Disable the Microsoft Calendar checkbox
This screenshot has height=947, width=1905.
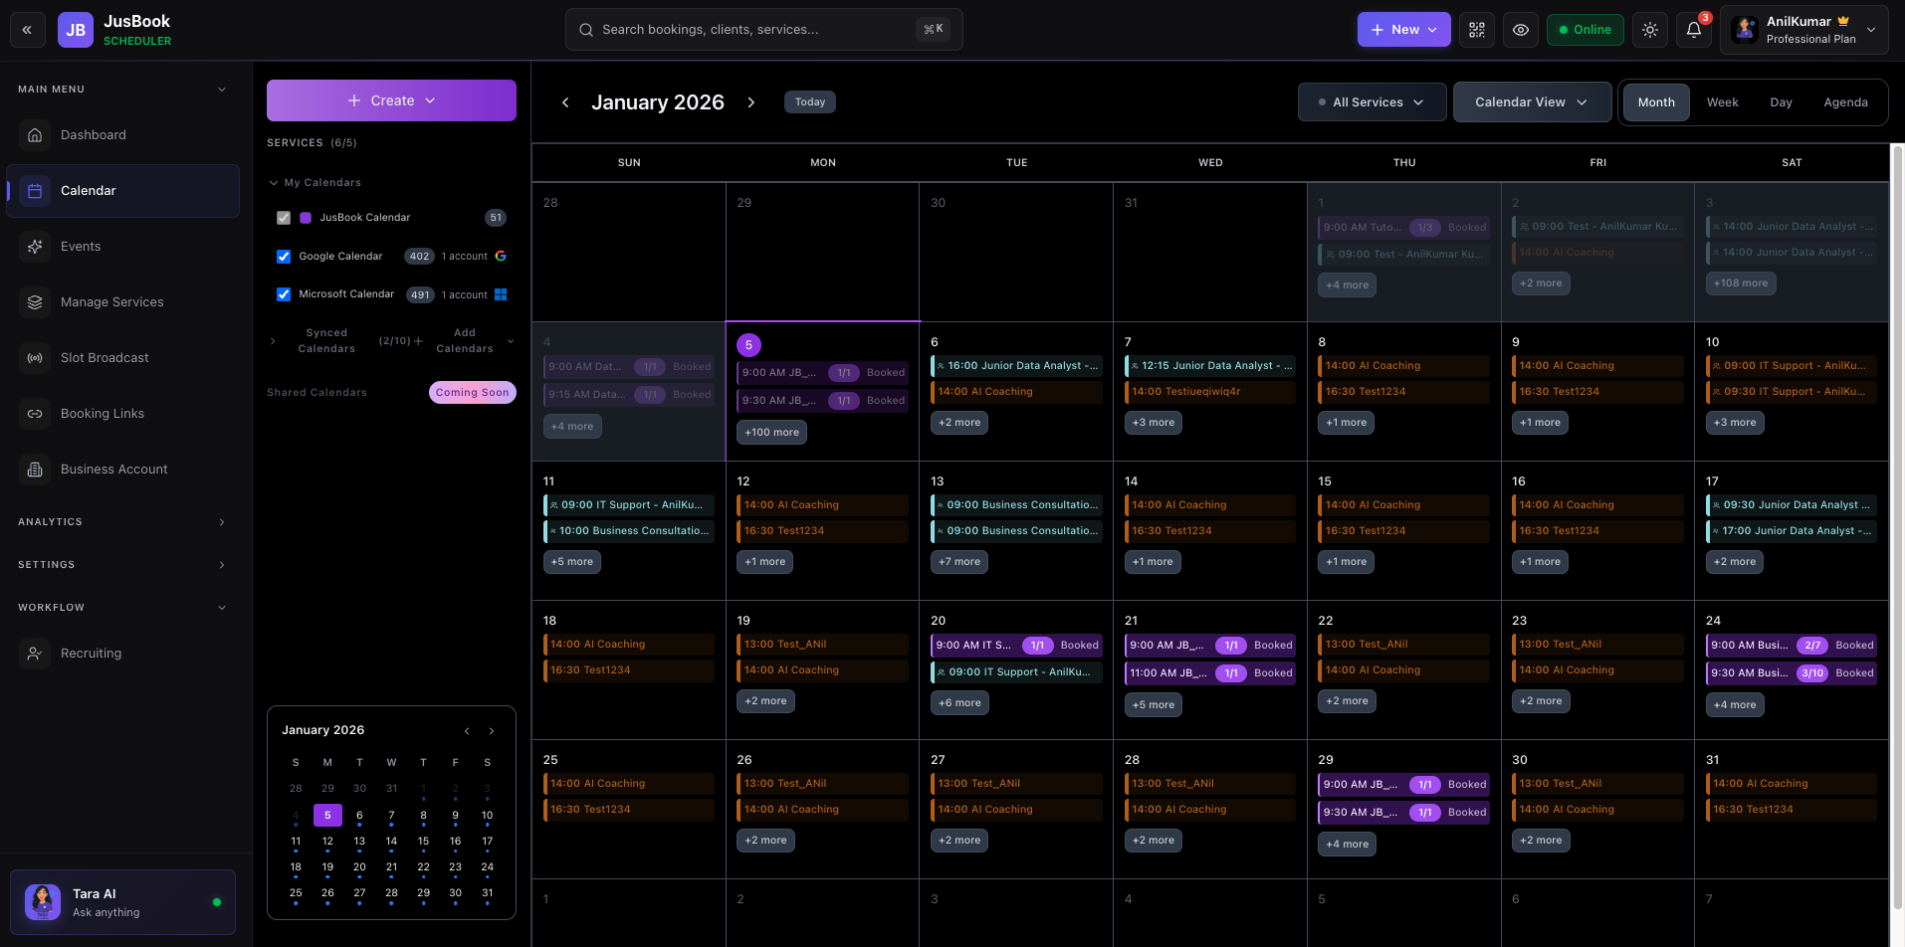(284, 293)
